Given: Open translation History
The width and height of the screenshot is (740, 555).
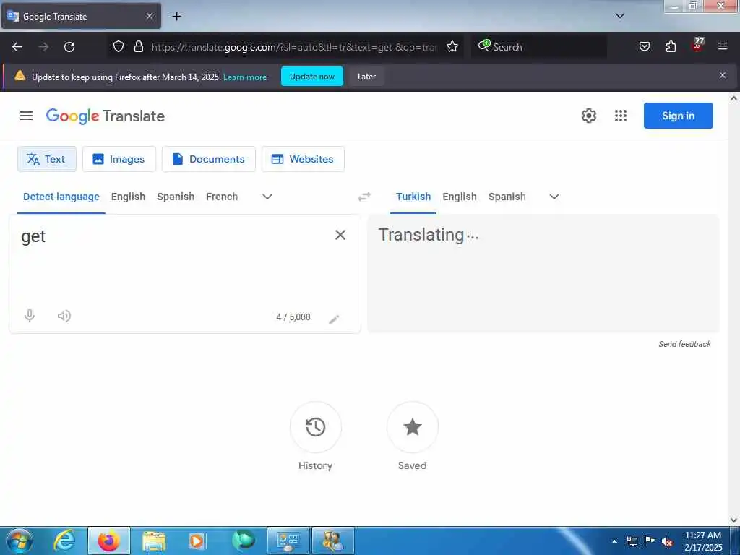Looking at the screenshot, I should point(315,427).
